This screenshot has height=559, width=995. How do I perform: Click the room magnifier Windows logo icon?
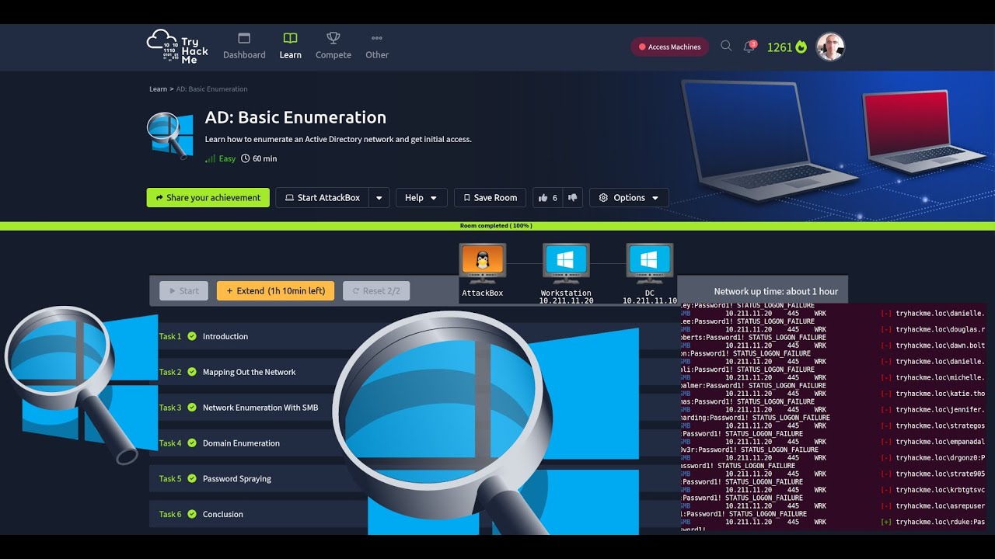[x=170, y=136]
